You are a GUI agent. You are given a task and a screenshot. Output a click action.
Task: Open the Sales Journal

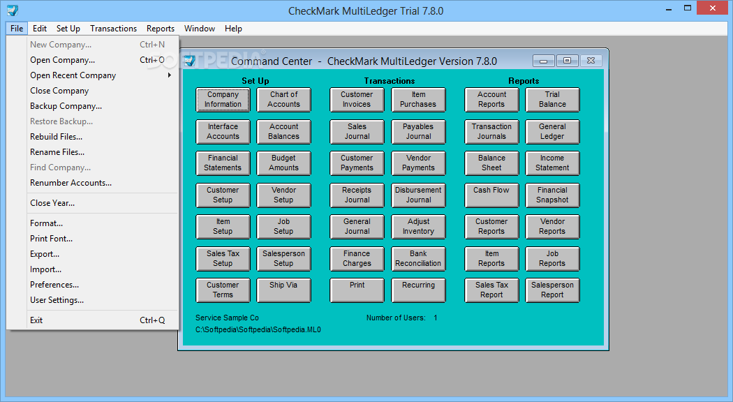pos(357,132)
